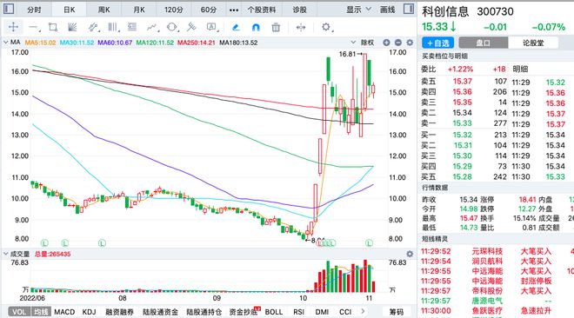Toggle the VOL indicator on

coord(19,312)
